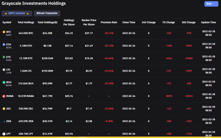Click the Bitcoin Cash BCH coin icon
This screenshot has width=221, height=138.
4,82
